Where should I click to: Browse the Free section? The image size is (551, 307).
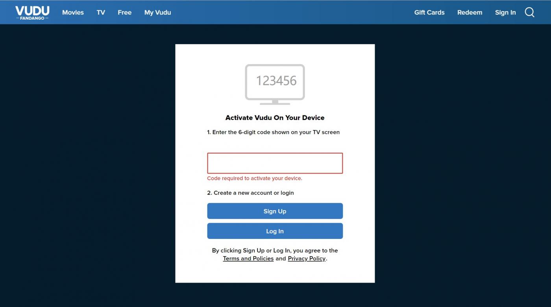(x=124, y=13)
